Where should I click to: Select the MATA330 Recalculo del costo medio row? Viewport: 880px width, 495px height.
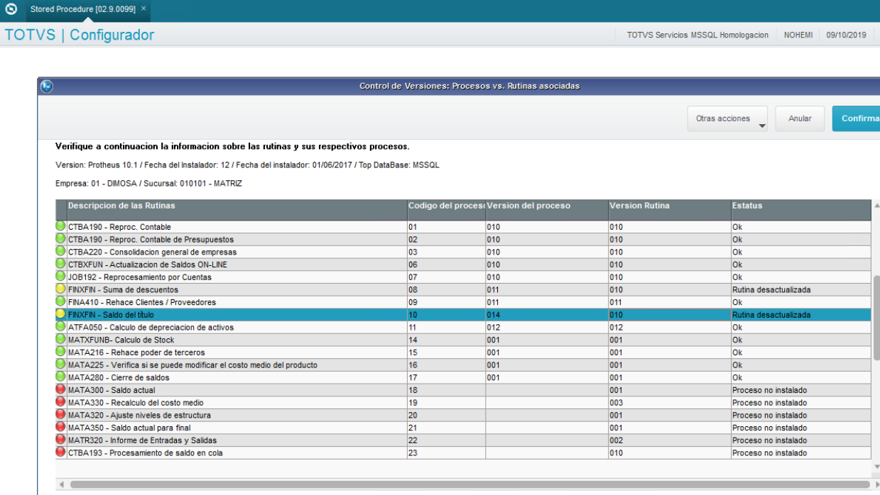pos(463,403)
